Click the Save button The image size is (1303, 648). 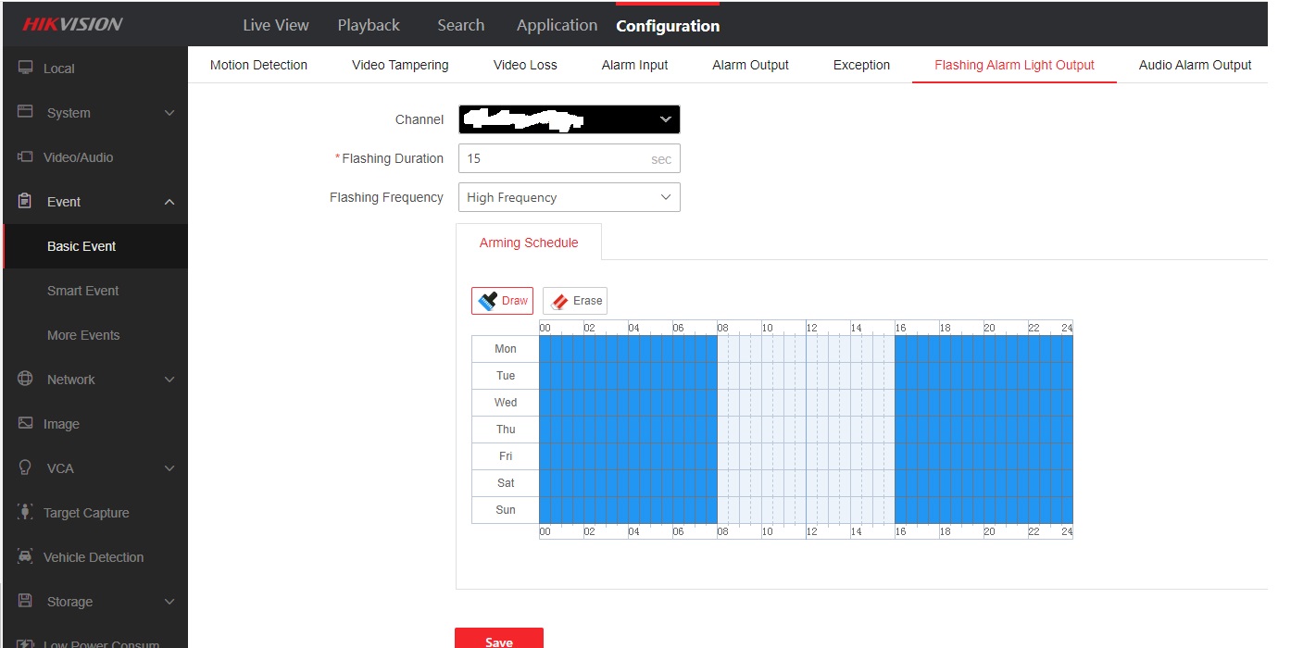pos(498,641)
